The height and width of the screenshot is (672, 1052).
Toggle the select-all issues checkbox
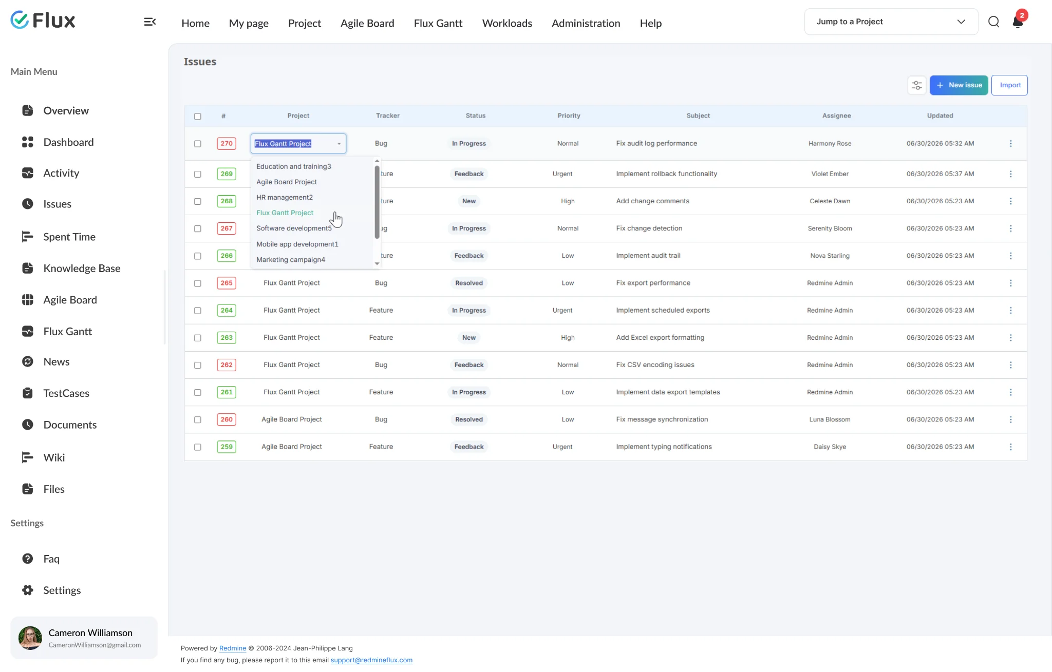coord(198,116)
